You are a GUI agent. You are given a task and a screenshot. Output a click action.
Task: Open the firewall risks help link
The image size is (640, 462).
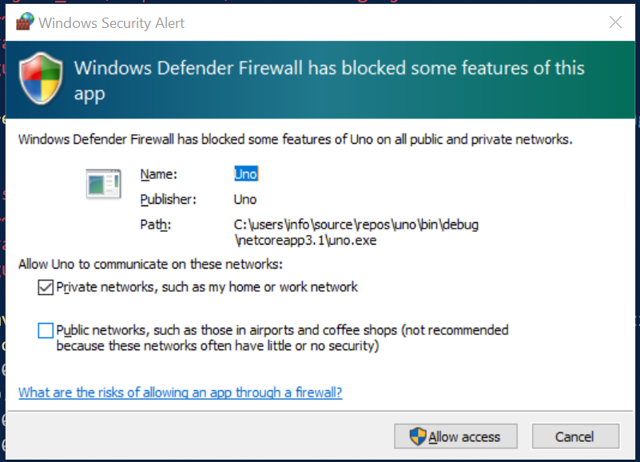point(180,392)
